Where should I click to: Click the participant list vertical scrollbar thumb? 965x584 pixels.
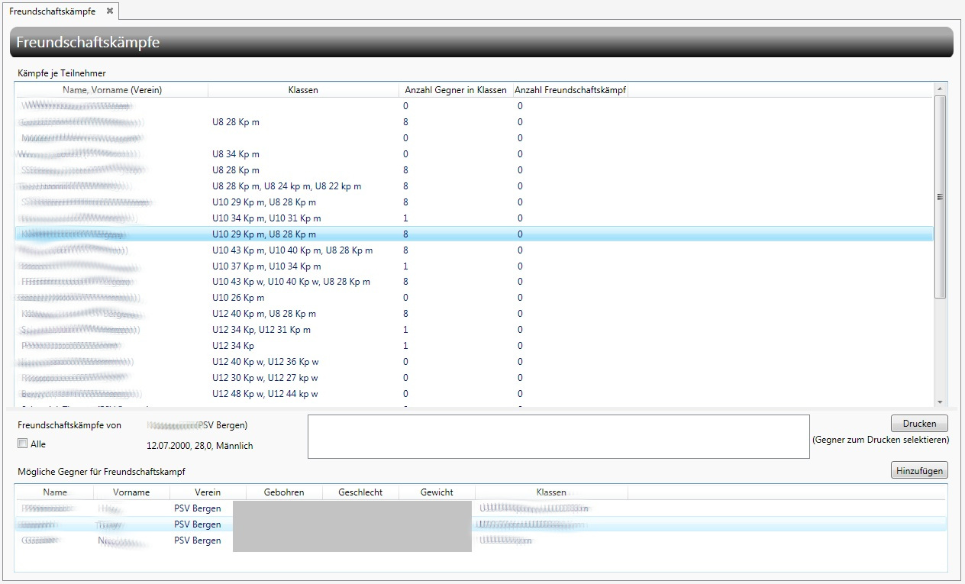(x=940, y=197)
